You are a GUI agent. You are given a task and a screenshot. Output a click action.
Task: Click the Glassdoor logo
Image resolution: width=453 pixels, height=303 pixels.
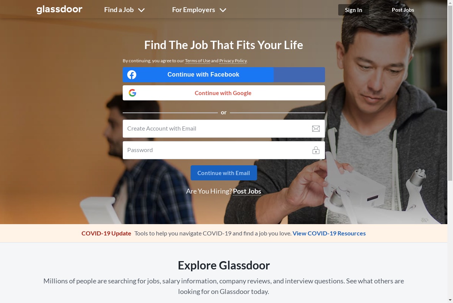point(59,10)
